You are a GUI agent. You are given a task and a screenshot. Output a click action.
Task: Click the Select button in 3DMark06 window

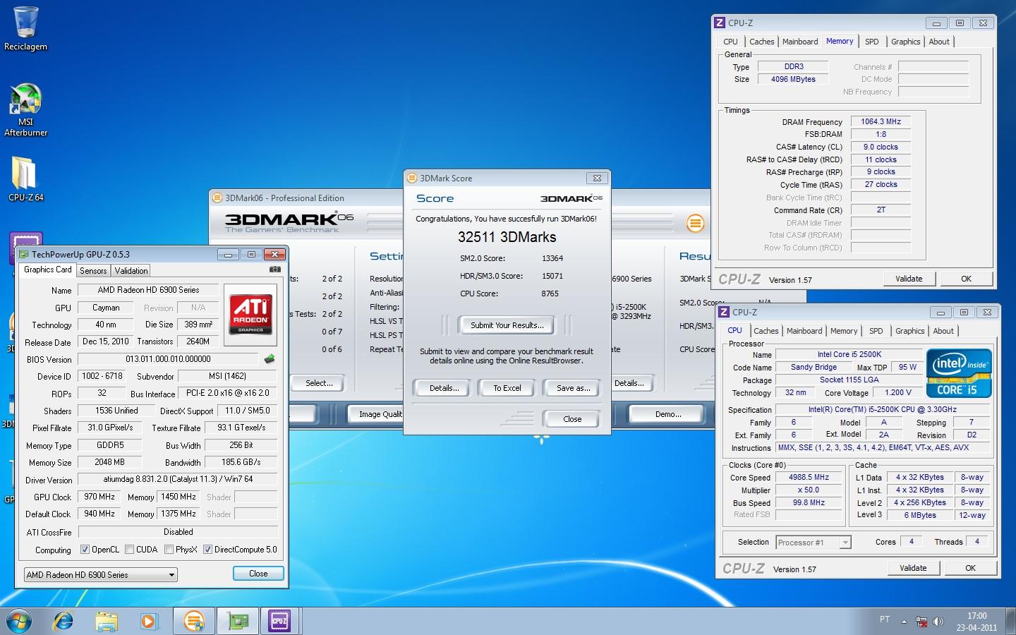coord(319,383)
